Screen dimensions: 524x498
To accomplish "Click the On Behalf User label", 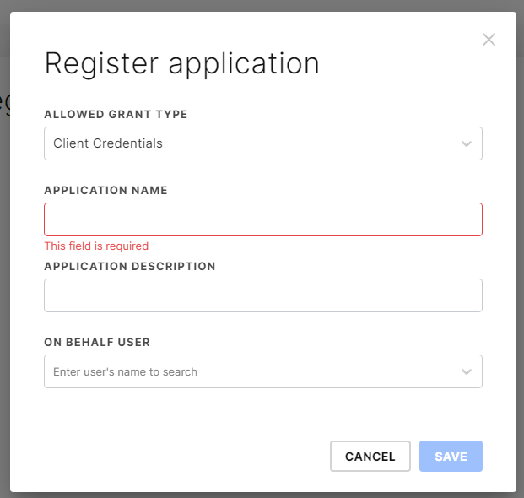I will (97, 343).
